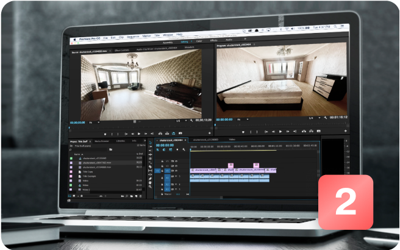Select first clip on V1 track

point(203,170)
